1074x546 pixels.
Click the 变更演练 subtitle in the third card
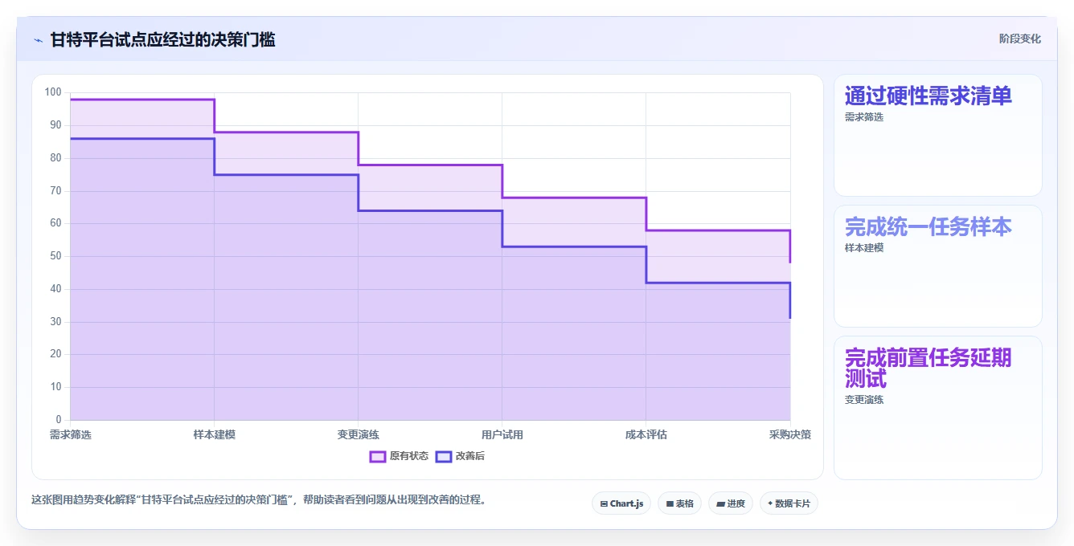click(864, 399)
